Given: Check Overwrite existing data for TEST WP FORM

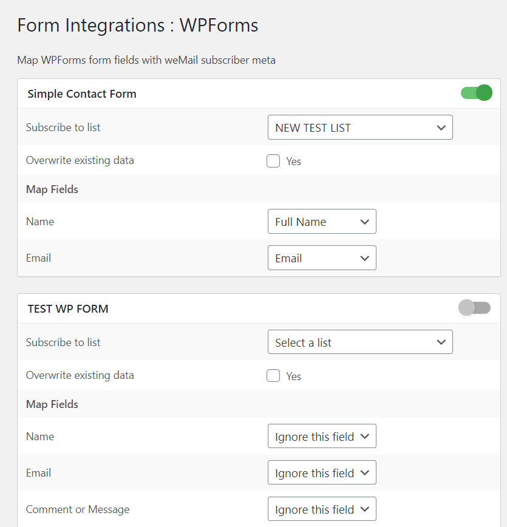Looking at the screenshot, I should click(273, 376).
